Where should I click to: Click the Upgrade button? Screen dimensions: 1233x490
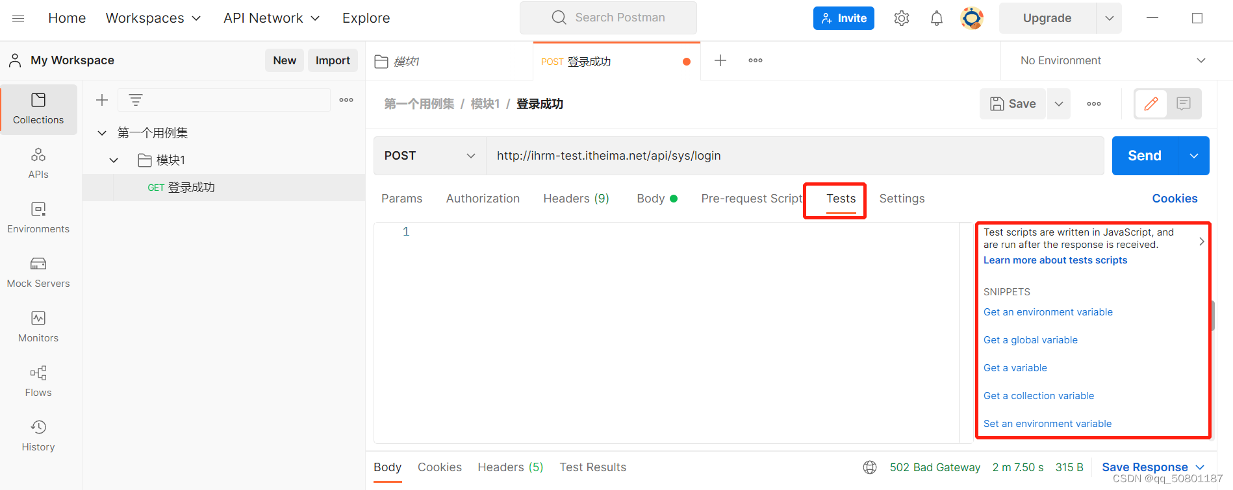coord(1047,18)
